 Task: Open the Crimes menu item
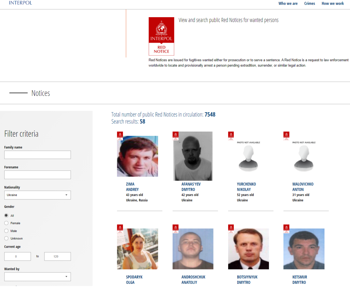coord(309,4)
